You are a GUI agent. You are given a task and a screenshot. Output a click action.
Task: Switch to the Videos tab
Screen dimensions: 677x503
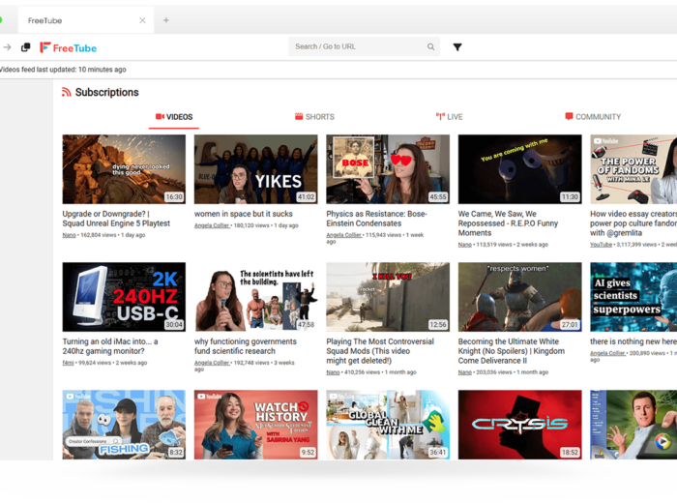tap(174, 117)
